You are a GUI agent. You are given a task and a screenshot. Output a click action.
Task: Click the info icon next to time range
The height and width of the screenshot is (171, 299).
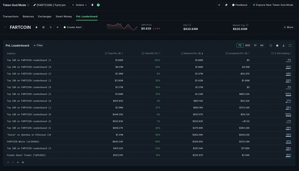click(271, 46)
